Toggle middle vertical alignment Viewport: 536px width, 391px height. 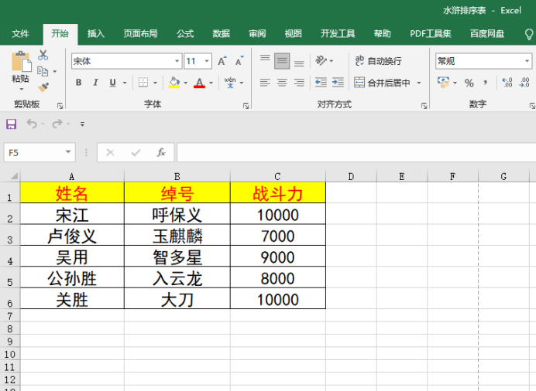click(282, 61)
